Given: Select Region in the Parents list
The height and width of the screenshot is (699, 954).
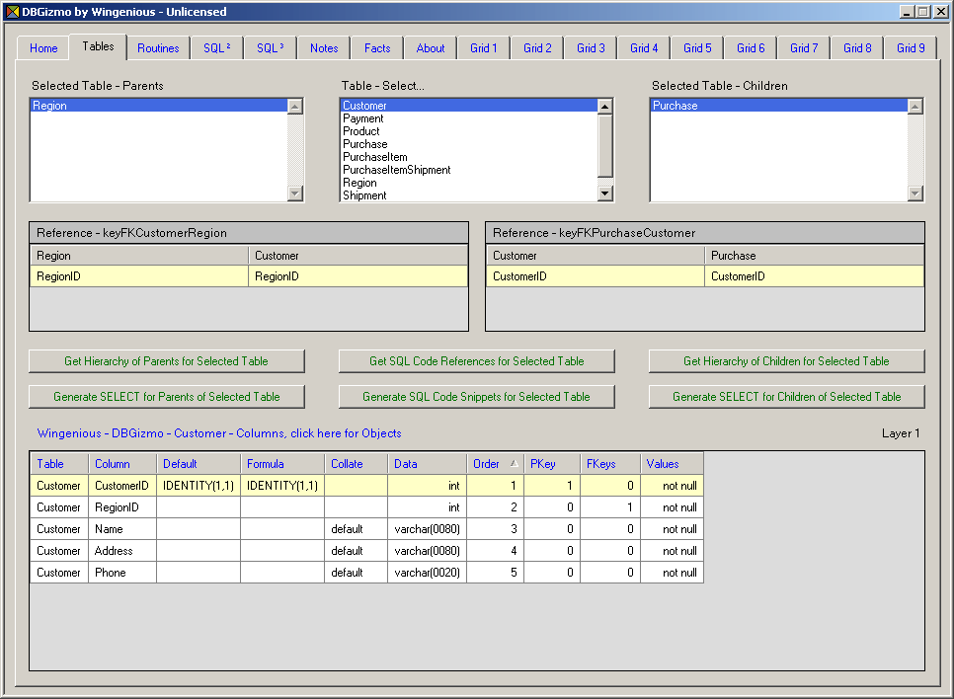Looking at the screenshot, I should point(50,106).
